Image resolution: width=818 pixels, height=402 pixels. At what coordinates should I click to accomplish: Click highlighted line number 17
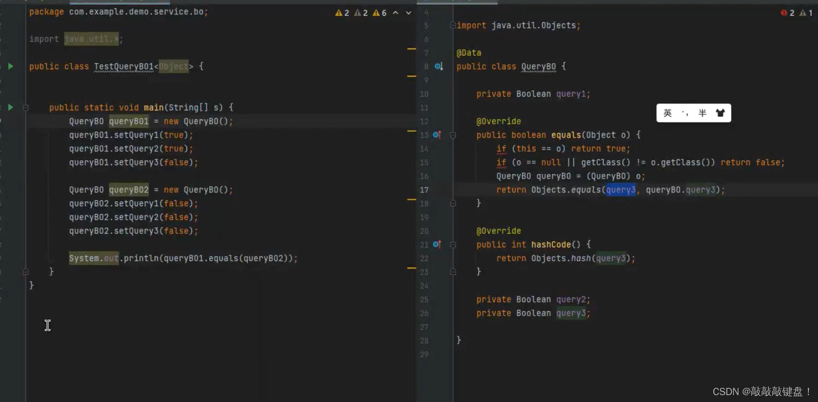pyautogui.click(x=424, y=190)
